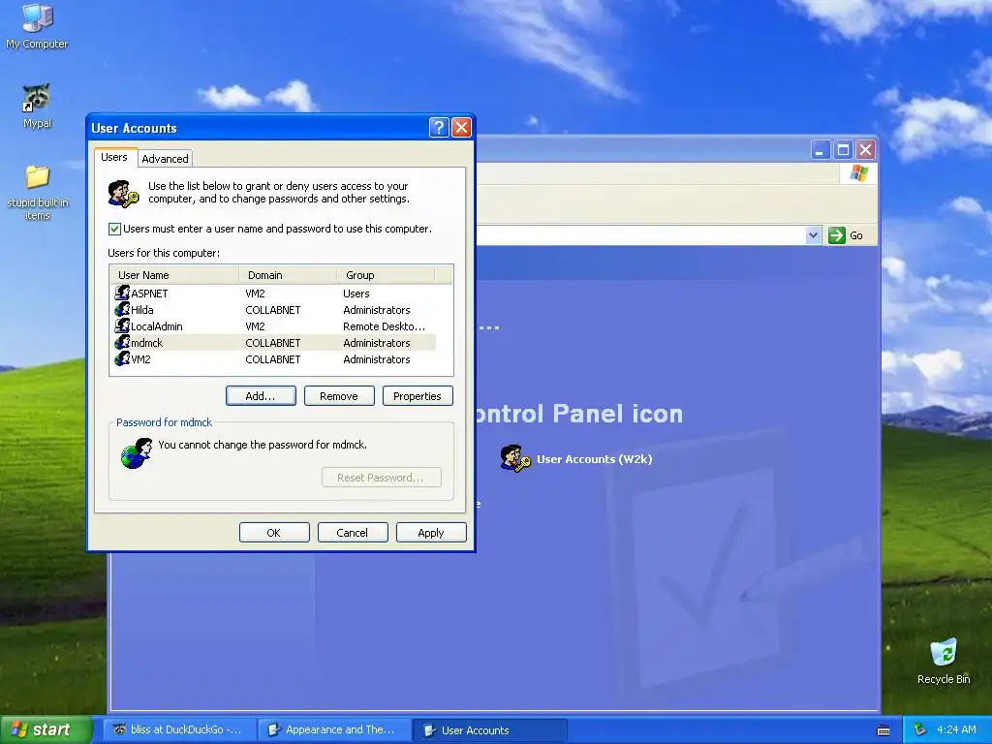992x744 pixels.
Task: Click the taskbar clock showing 4:24 AM
Action: click(x=956, y=729)
